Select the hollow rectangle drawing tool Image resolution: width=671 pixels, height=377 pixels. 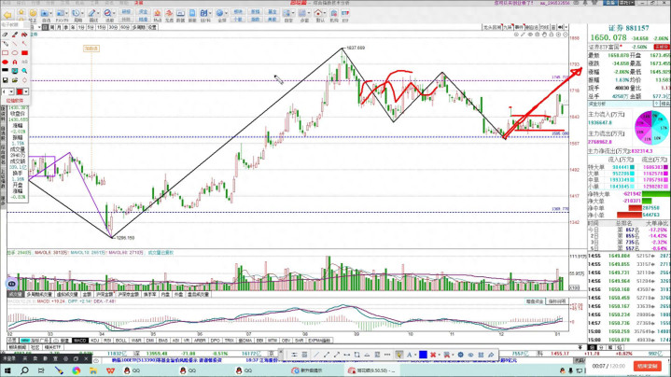(x=5, y=53)
